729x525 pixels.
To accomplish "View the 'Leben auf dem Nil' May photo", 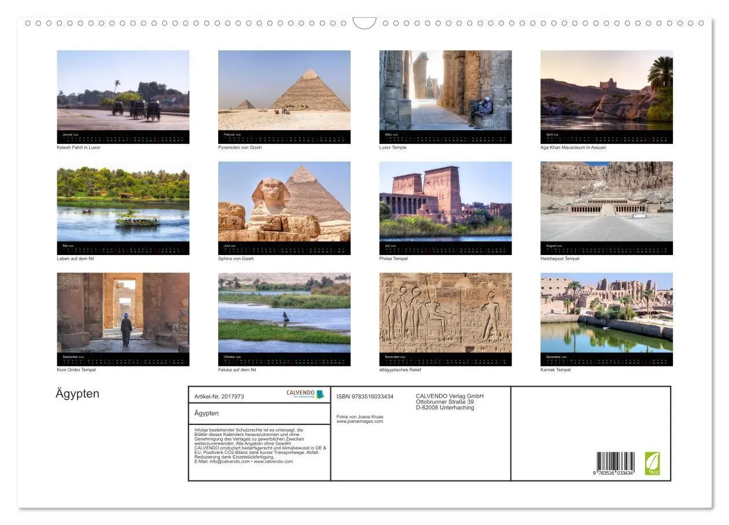I will point(123,205).
